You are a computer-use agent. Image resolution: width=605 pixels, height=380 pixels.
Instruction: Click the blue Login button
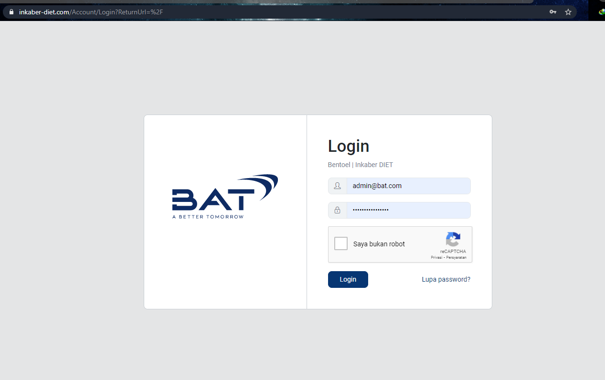tap(348, 279)
